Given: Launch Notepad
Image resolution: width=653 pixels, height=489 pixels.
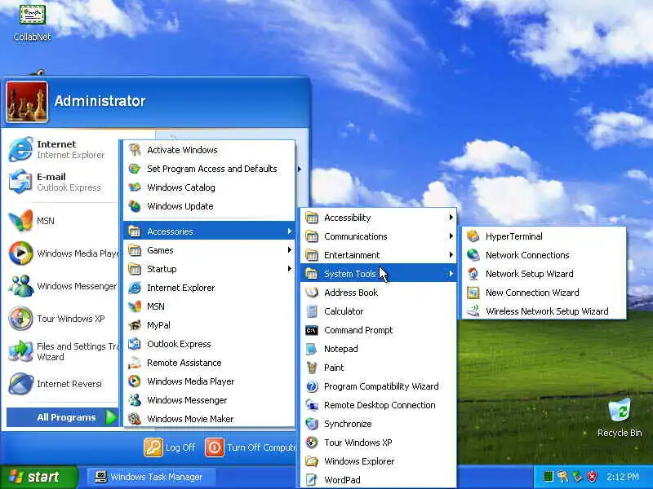Looking at the screenshot, I should [379, 349].
